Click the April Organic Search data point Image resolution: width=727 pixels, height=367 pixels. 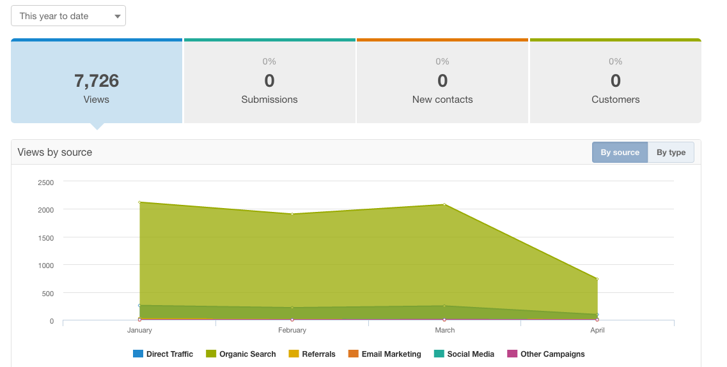[597, 279]
